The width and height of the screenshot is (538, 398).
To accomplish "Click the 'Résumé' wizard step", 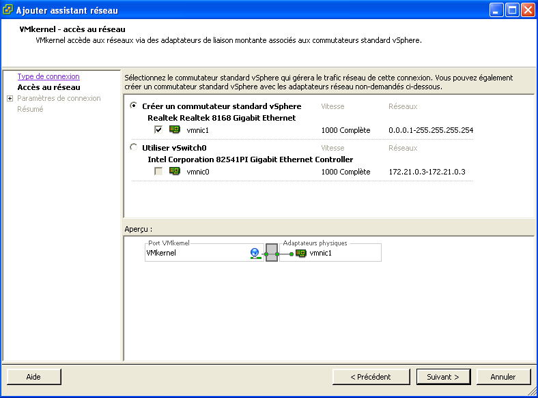I will pyautogui.click(x=30, y=110).
